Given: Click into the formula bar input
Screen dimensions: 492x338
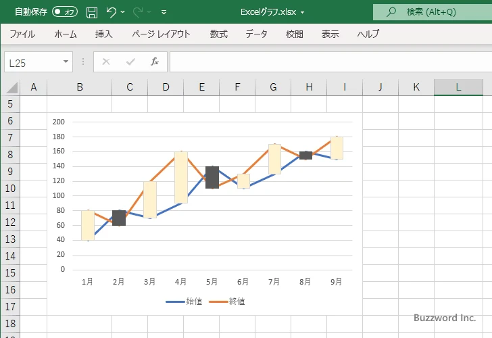Looking at the screenshot, I should [330, 62].
